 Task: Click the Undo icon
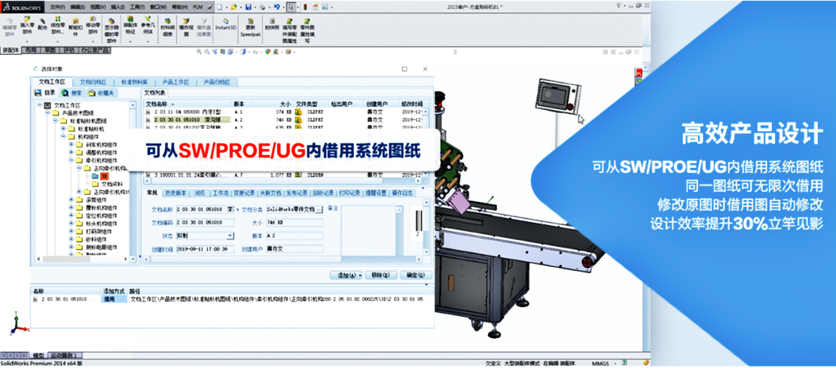[276, 7]
